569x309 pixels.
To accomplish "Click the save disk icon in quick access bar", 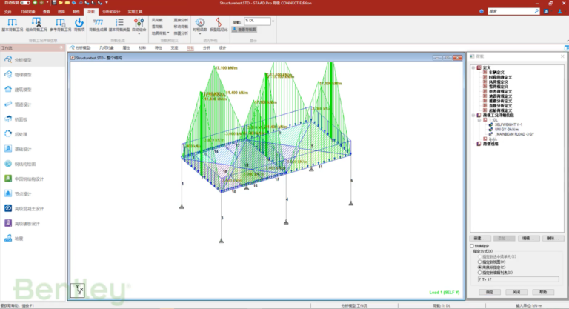I will pos(54,2).
